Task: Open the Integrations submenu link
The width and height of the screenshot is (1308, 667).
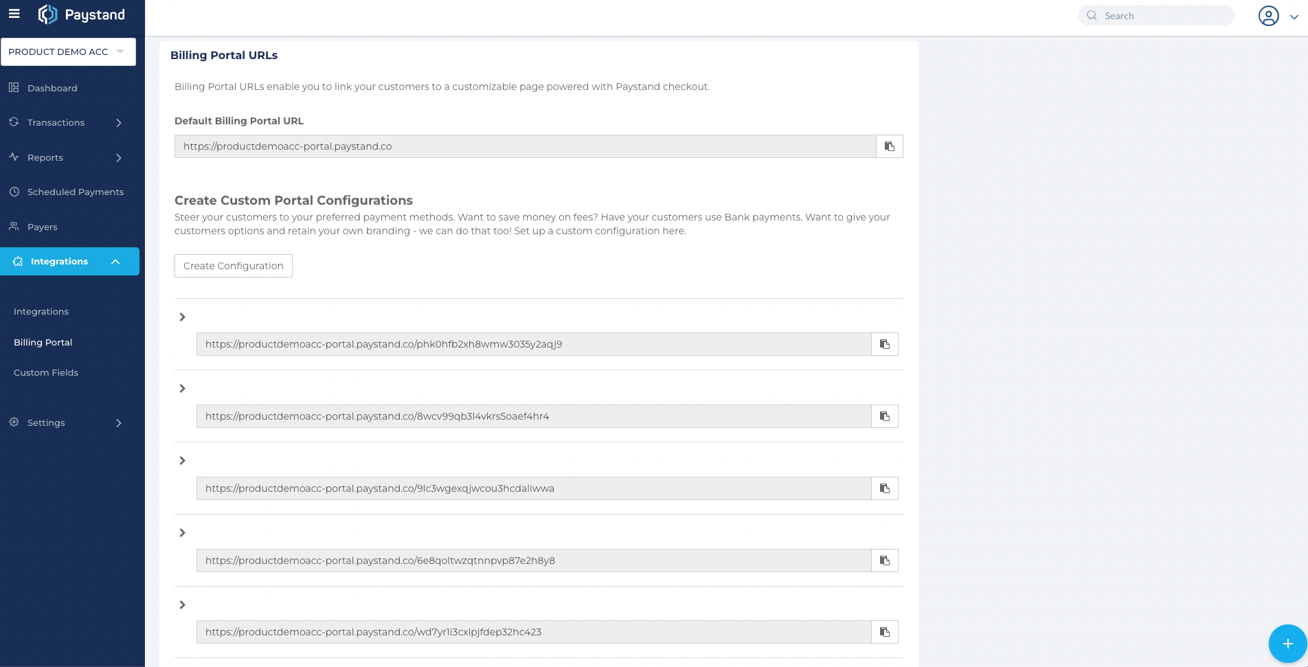Action: [x=41, y=311]
